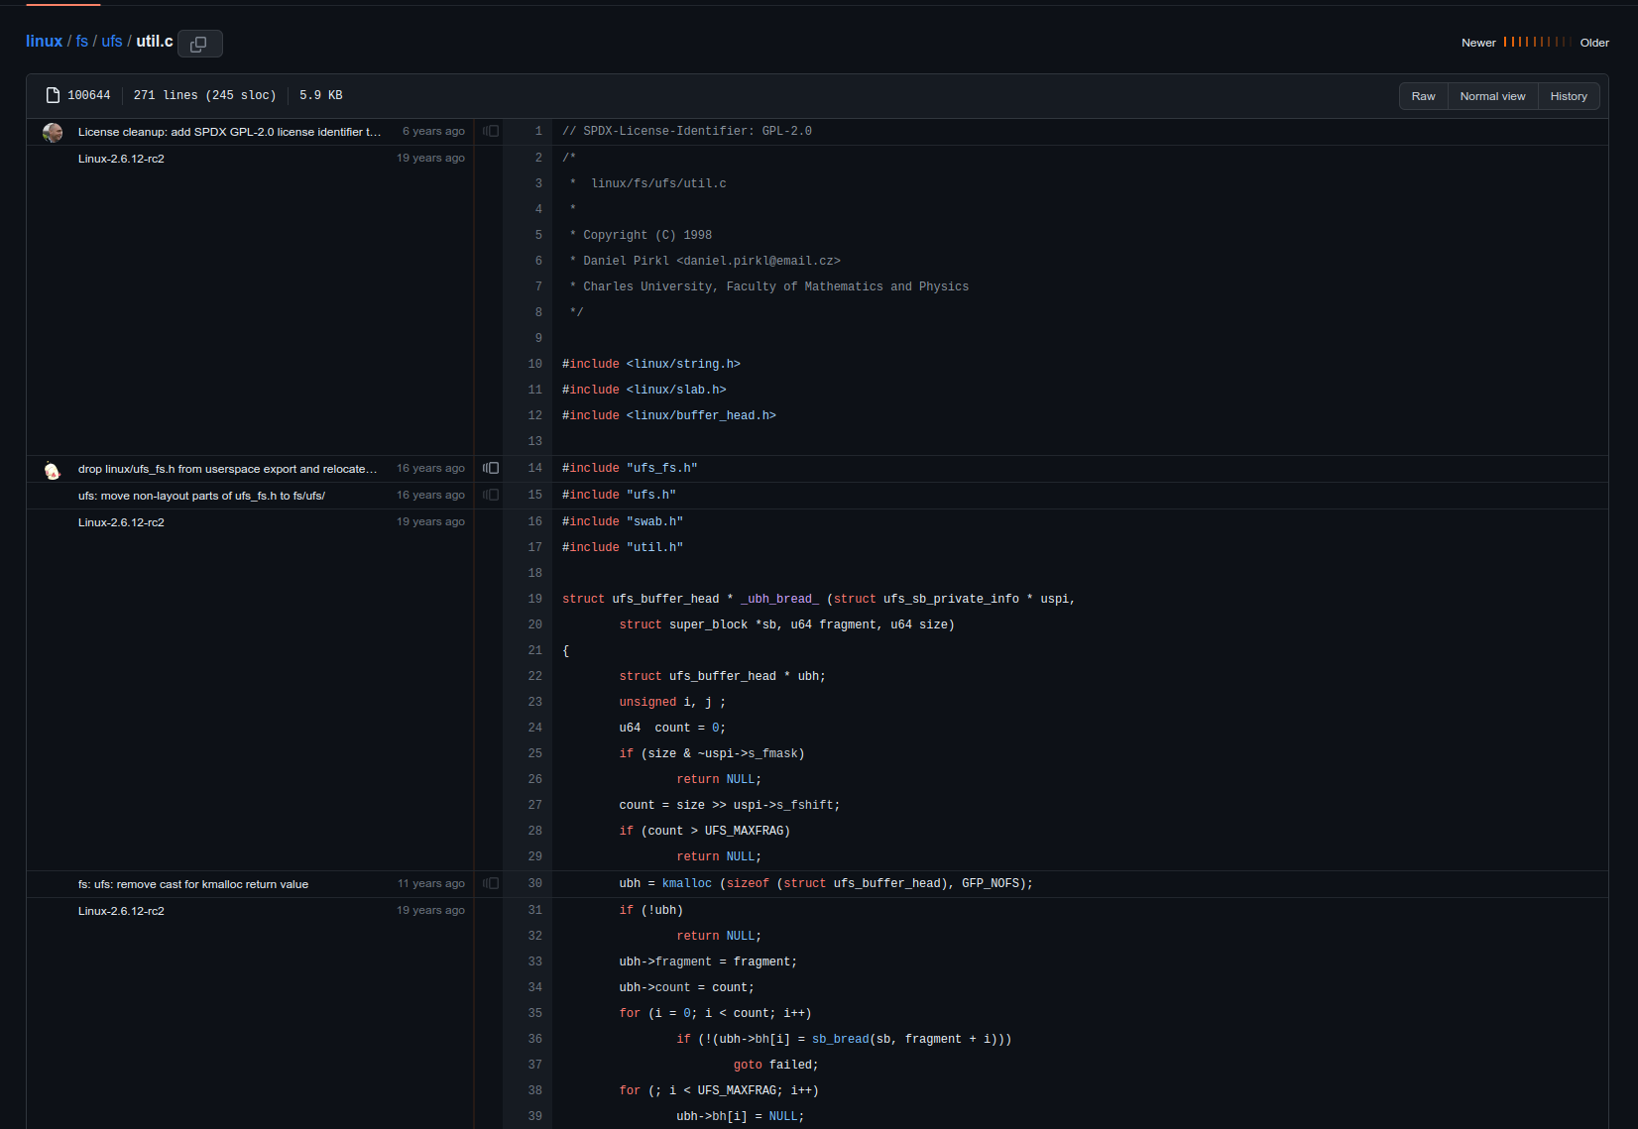The width and height of the screenshot is (1638, 1129).
Task: Open the linux repository breadcrumb link
Action: pyautogui.click(x=44, y=41)
